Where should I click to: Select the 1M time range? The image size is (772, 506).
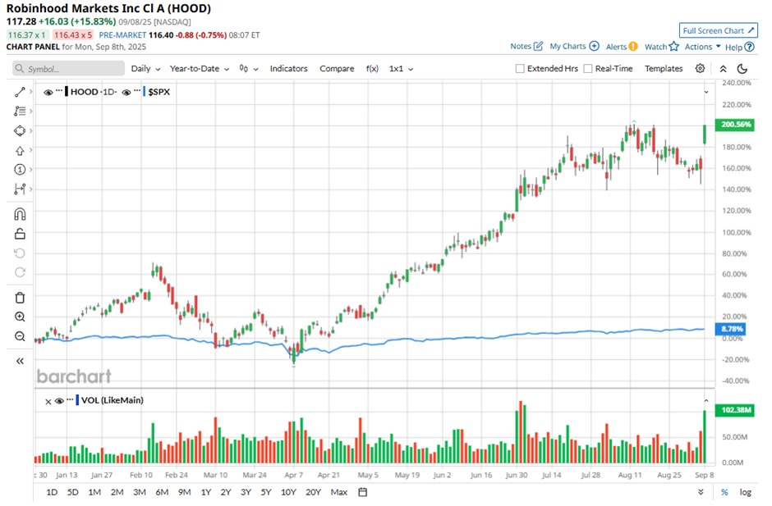point(94,492)
